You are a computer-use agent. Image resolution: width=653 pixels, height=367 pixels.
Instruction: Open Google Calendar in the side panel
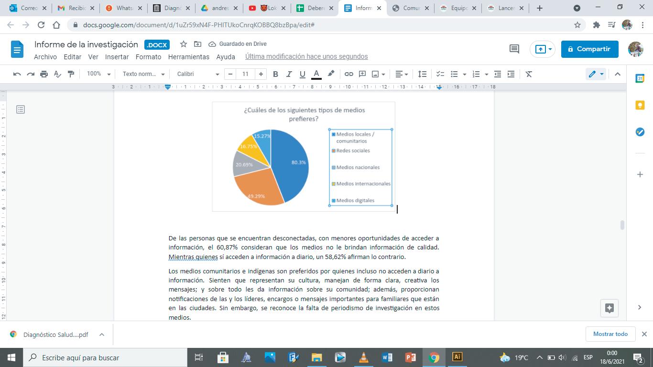640,79
